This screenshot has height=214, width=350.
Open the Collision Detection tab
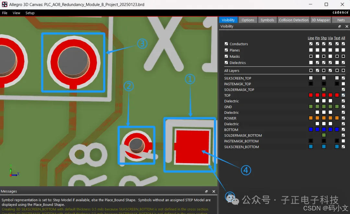click(294, 20)
